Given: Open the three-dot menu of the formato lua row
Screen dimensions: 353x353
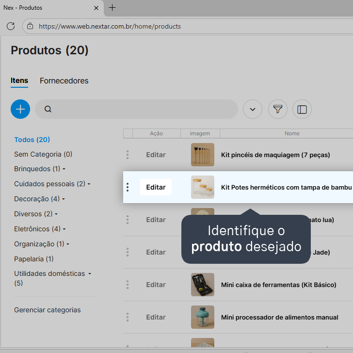Looking at the screenshot, I should pos(128,220).
